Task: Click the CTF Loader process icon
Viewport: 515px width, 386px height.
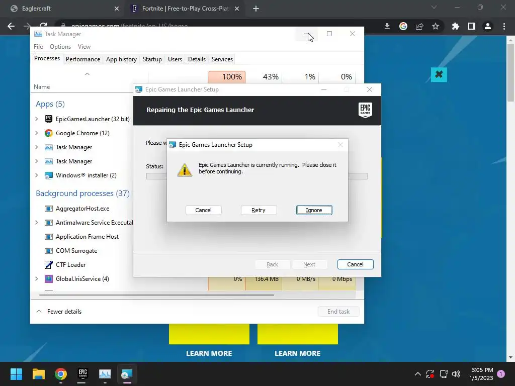Action: point(49,264)
